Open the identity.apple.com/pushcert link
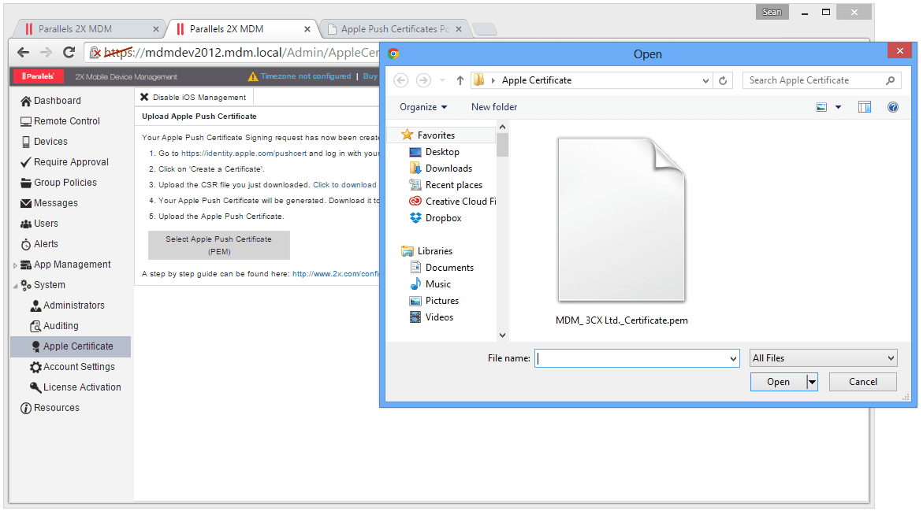Image resolution: width=923 pixels, height=511 pixels. pos(244,154)
